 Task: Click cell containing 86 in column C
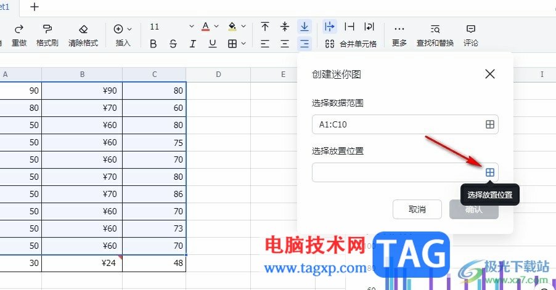(x=154, y=194)
